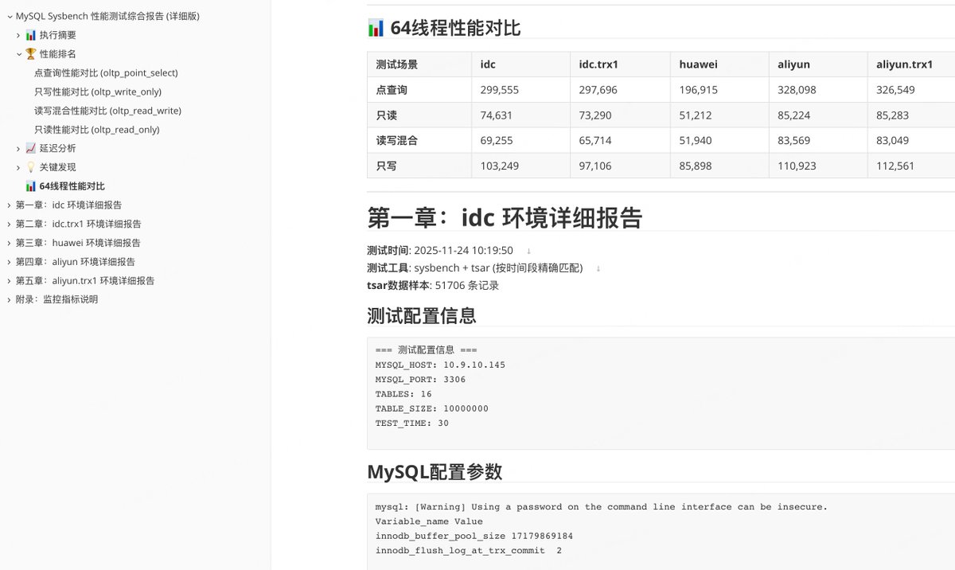
Task: Click the trend chart icon beside 延迟分析
Action: pos(30,148)
